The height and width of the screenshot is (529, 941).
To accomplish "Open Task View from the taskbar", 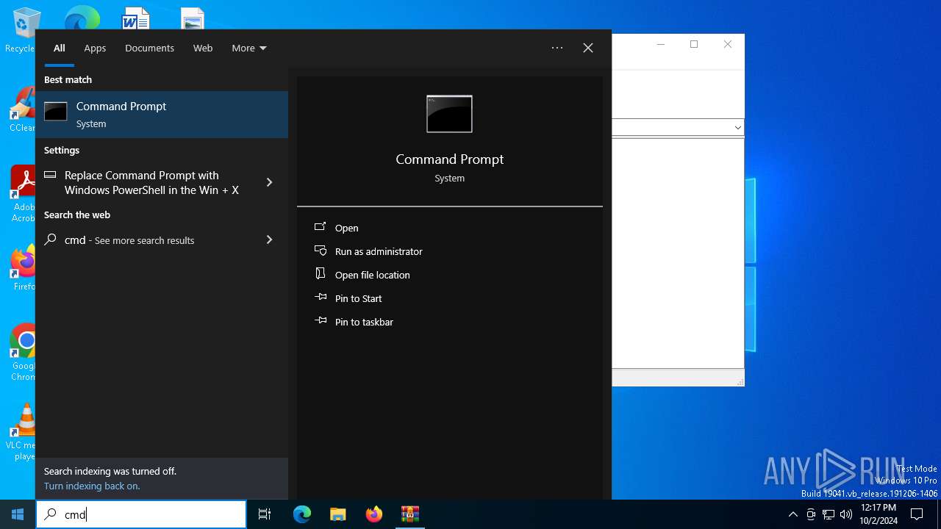I will click(x=265, y=514).
